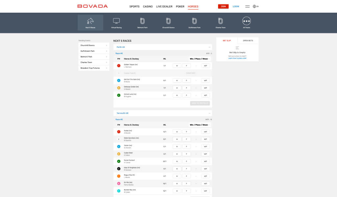Select the Gulfstream Park track icon

coord(194,21)
